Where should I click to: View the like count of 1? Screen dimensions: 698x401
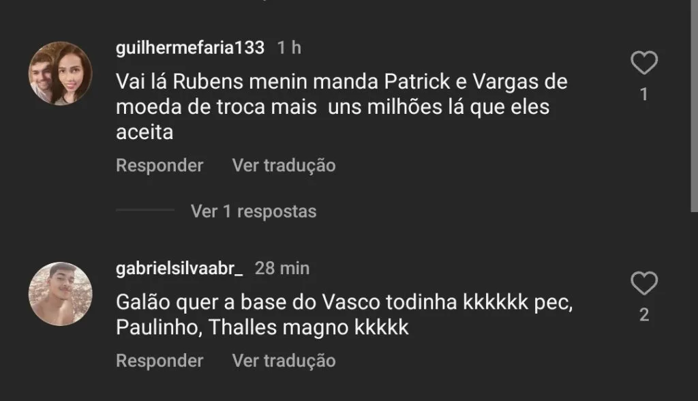(643, 95)
